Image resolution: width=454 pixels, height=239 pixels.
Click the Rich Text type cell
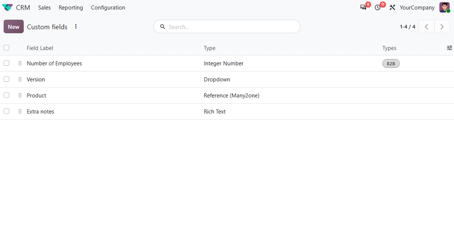click(215, 111)
